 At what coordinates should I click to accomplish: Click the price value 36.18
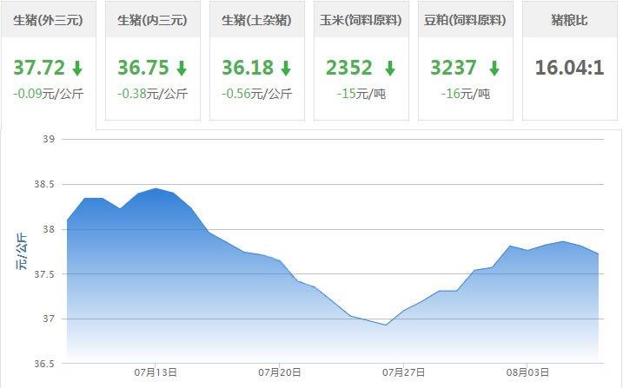pos(248,68)
